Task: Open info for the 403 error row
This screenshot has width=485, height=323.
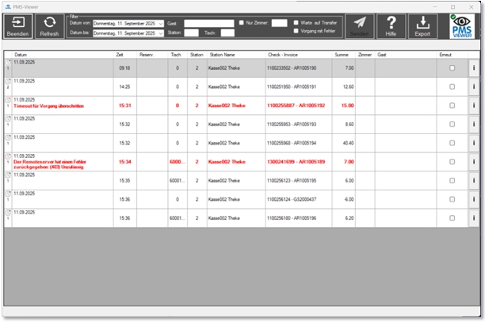Action: pos(473,162)
